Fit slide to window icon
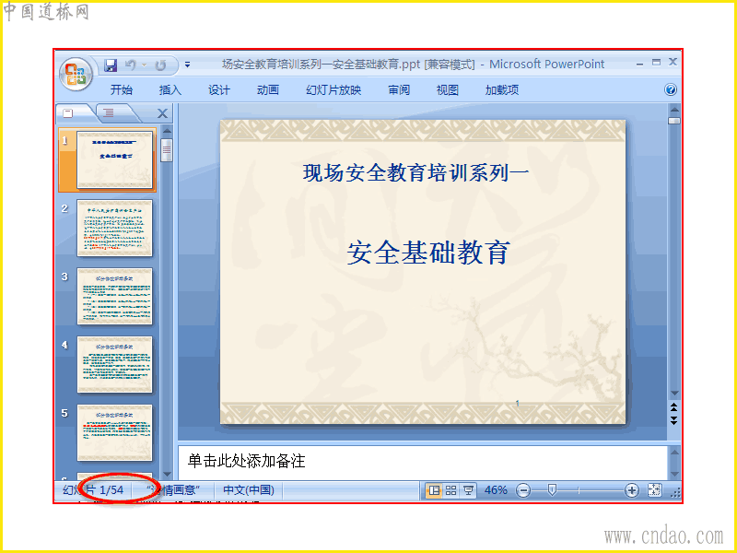Screen dimensions: 737x553 click(x=654, y=490)
